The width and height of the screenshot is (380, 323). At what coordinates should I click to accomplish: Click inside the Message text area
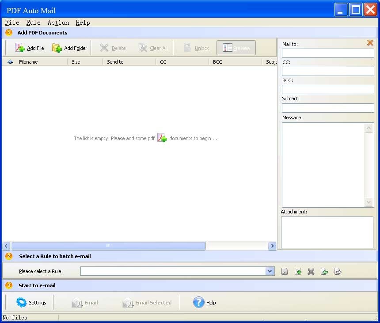[323, 165]
